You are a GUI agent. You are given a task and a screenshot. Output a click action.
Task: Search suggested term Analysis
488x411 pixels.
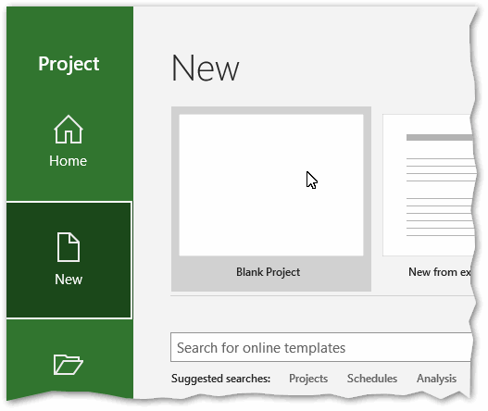436,379
